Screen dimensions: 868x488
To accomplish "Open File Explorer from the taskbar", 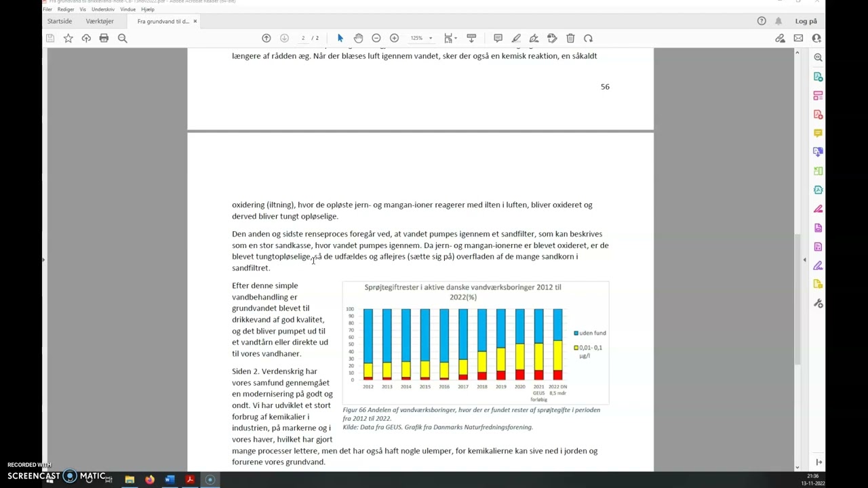I will (130, 480).
